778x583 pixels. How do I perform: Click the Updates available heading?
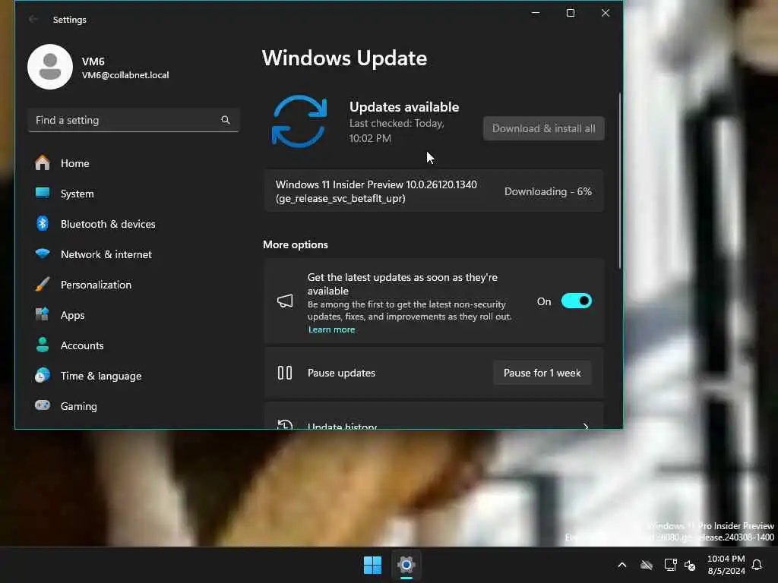point(404,107)
